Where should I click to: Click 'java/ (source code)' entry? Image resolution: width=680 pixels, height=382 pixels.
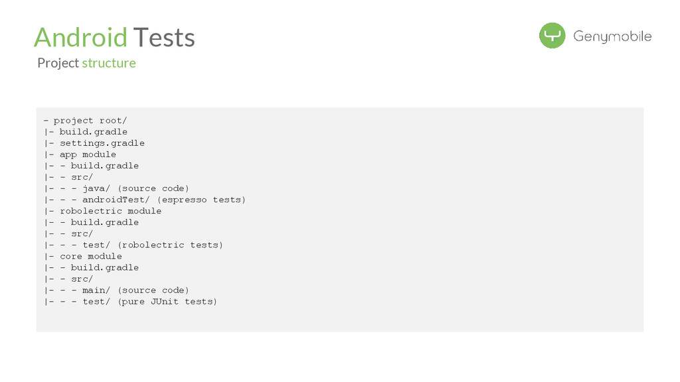tap(135, 188)
